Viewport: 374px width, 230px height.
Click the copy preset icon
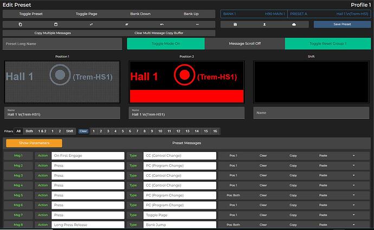tap(20, 24)
